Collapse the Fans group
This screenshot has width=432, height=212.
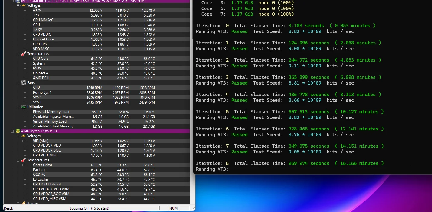click(18, 83)
